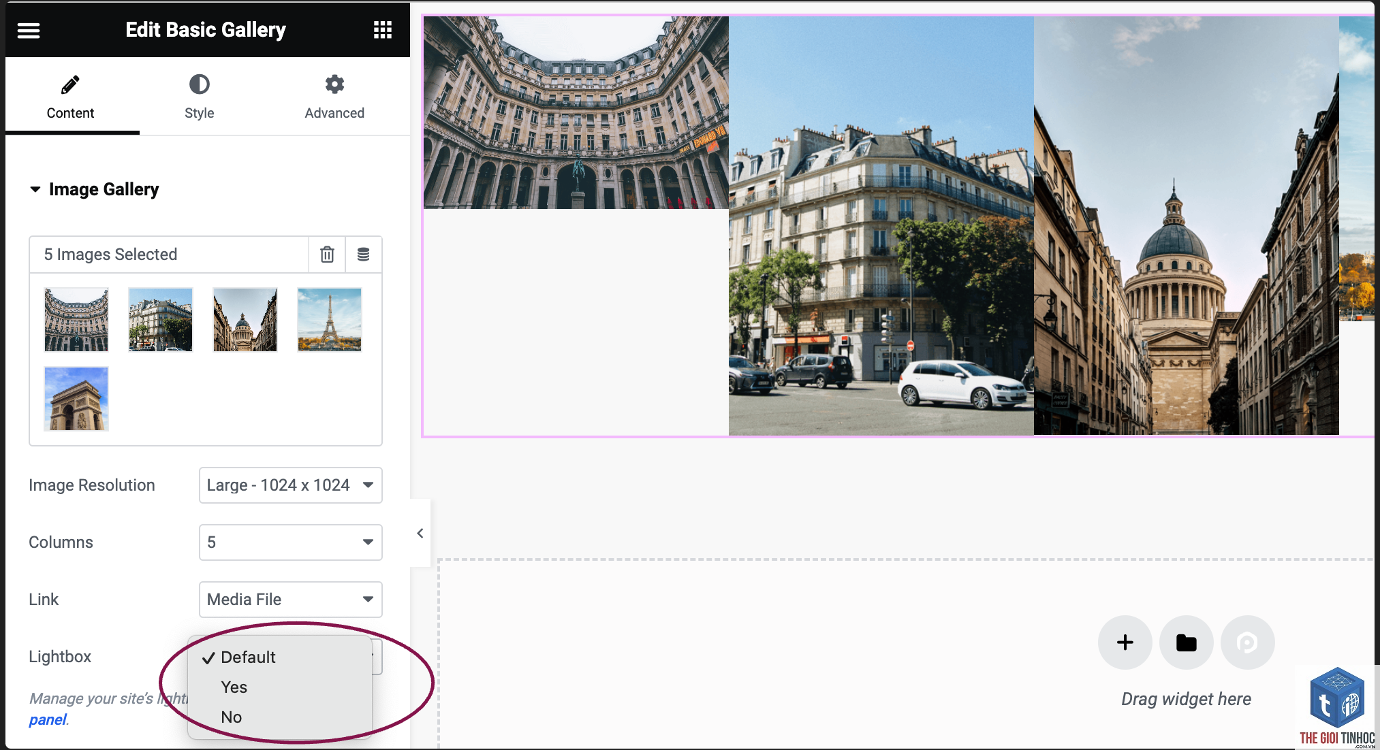
Task: Open the hamburger menu in the Elementor header
Action: coord(29,30)
